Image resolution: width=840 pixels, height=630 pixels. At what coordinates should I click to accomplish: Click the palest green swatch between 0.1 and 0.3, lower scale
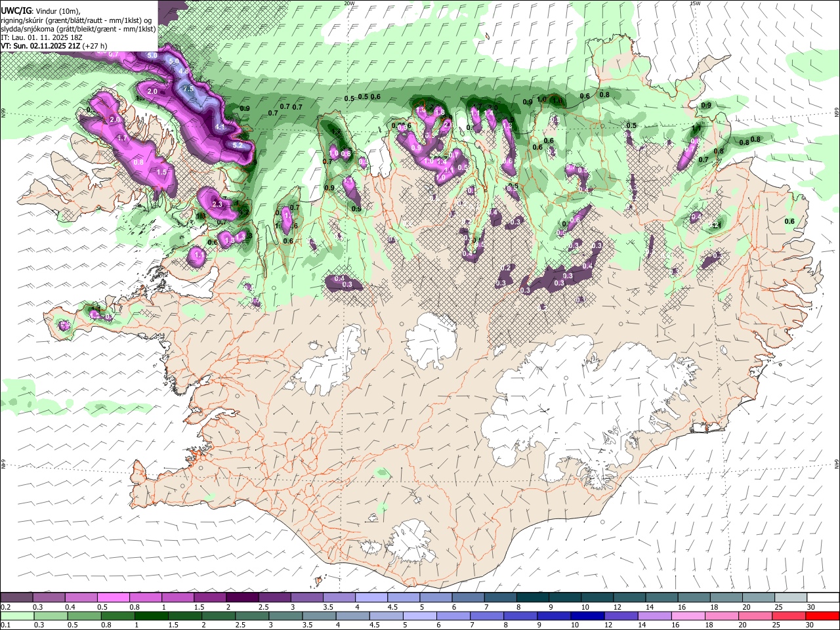click(x=17, y=616)
